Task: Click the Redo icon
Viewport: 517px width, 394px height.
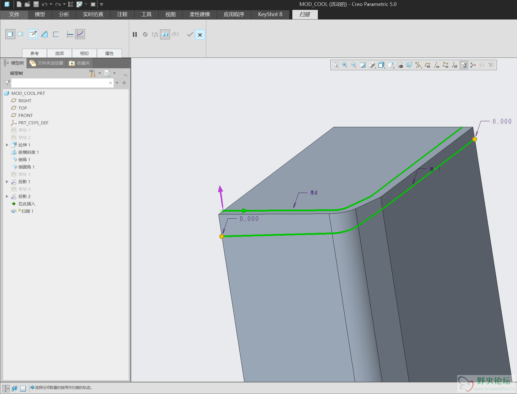Action: [x=58, y=4]
